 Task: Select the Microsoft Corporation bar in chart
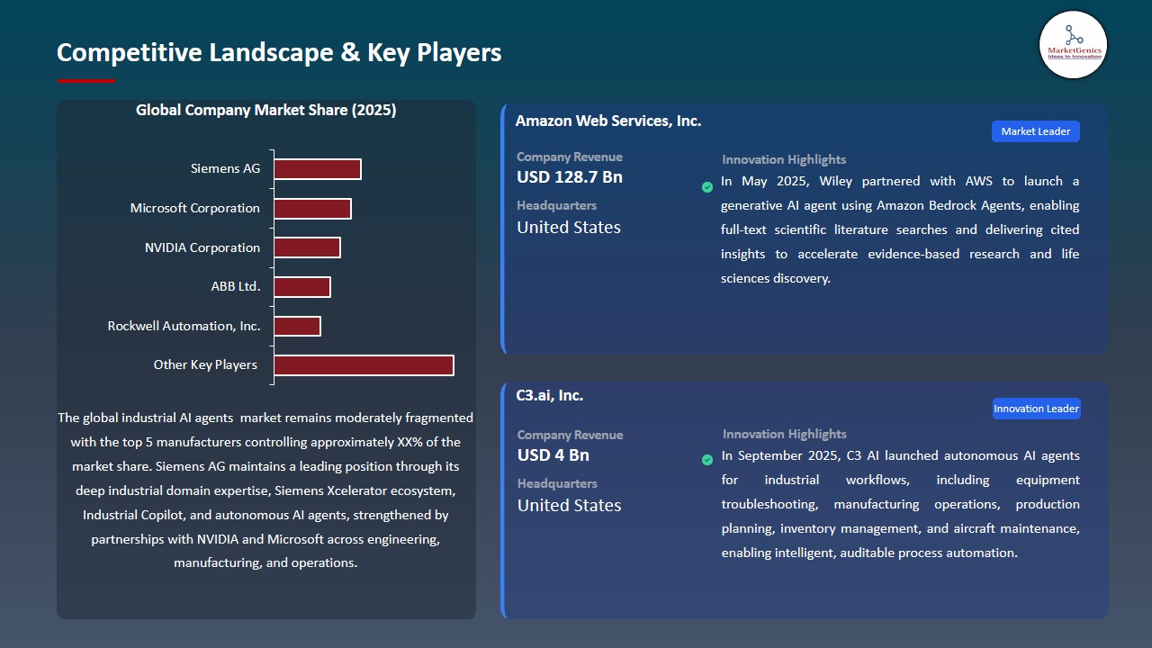point(312,209)
